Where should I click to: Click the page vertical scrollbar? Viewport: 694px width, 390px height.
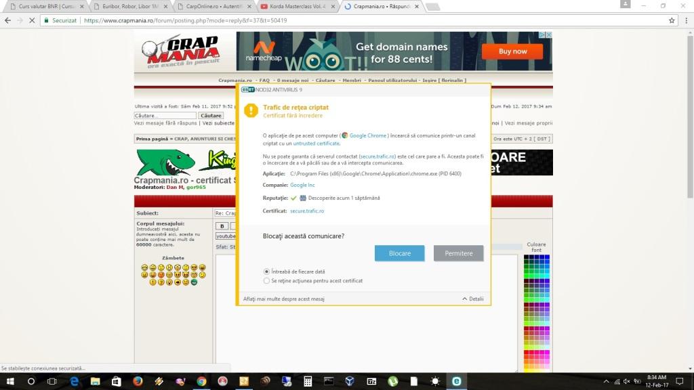690,117
